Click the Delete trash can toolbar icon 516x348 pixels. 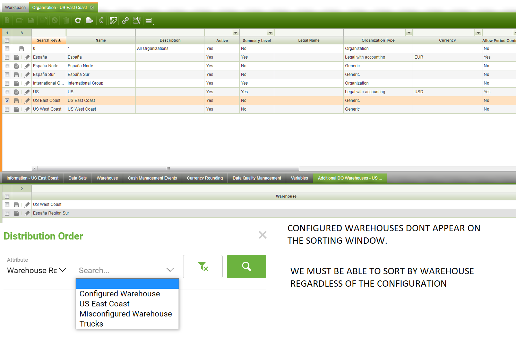tap(66, 20)
